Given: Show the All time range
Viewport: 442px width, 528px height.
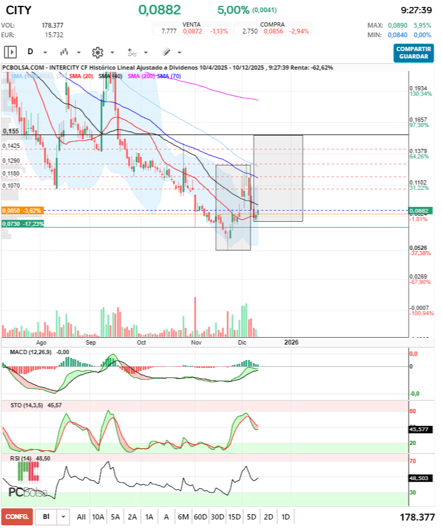Looking at the screenshot, I should 81,516.
